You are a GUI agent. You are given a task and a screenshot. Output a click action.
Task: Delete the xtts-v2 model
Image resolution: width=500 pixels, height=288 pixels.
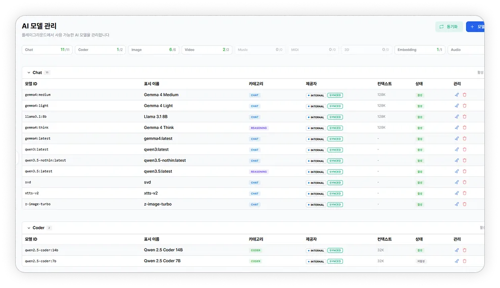point(465,193)
